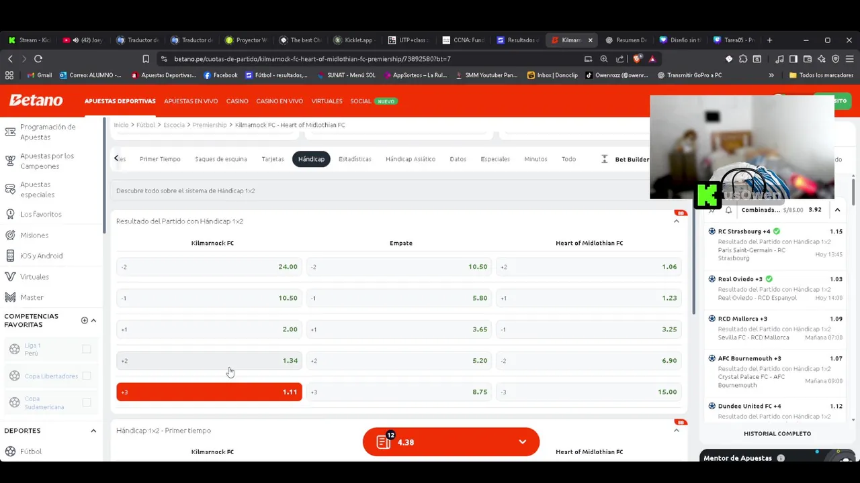Screen dimensions: 860x483
Task: Switch to Primer Tiempo tab
Action: (x=160, y=159)
